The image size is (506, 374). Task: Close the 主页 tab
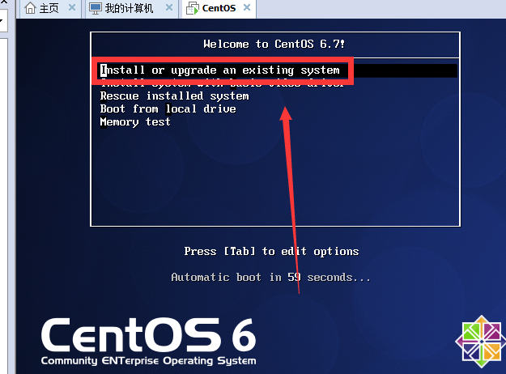click(72, 7)
